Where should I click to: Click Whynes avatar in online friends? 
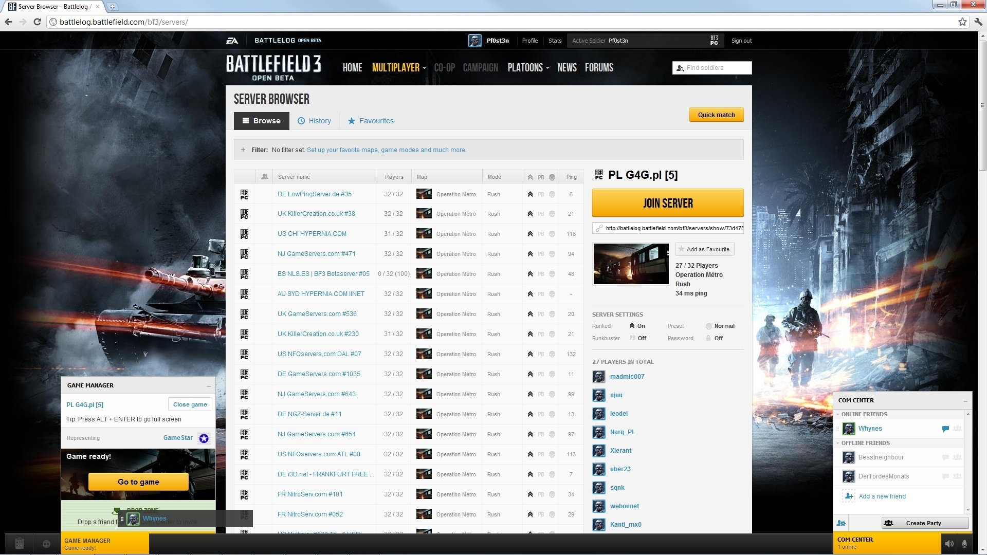tap(849, 429)
